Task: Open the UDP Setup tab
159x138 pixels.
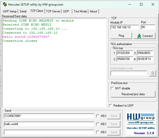Action: (10, 11)
